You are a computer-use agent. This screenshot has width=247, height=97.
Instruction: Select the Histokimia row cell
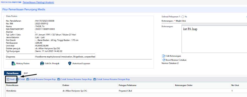[x=11, y=91]
